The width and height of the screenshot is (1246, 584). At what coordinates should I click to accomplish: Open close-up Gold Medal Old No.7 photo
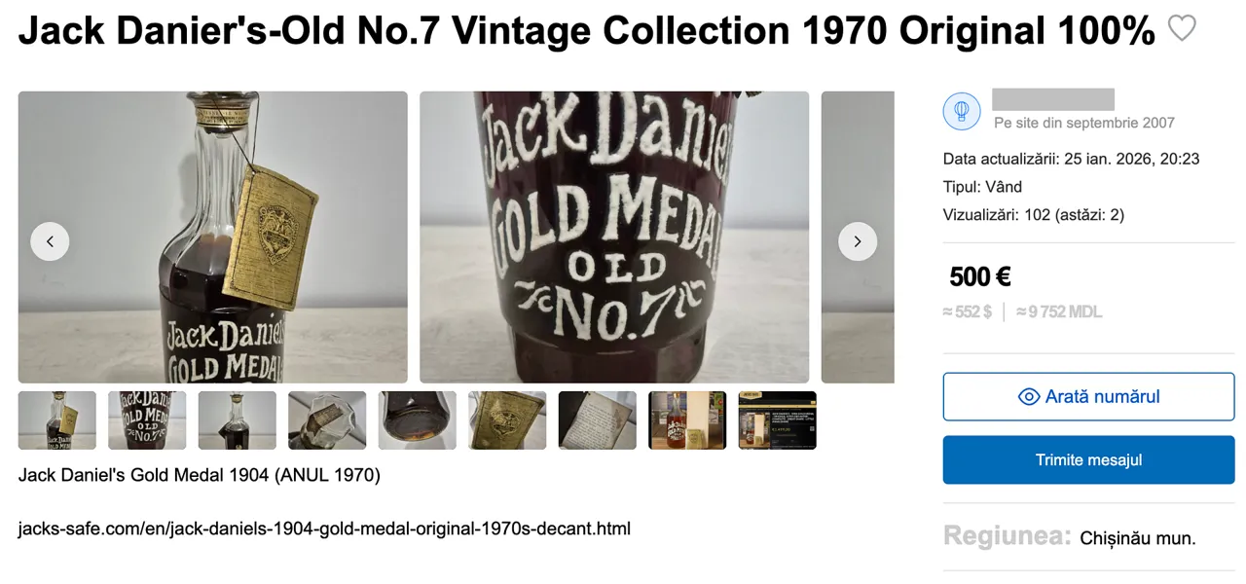[x=614, y=237]
